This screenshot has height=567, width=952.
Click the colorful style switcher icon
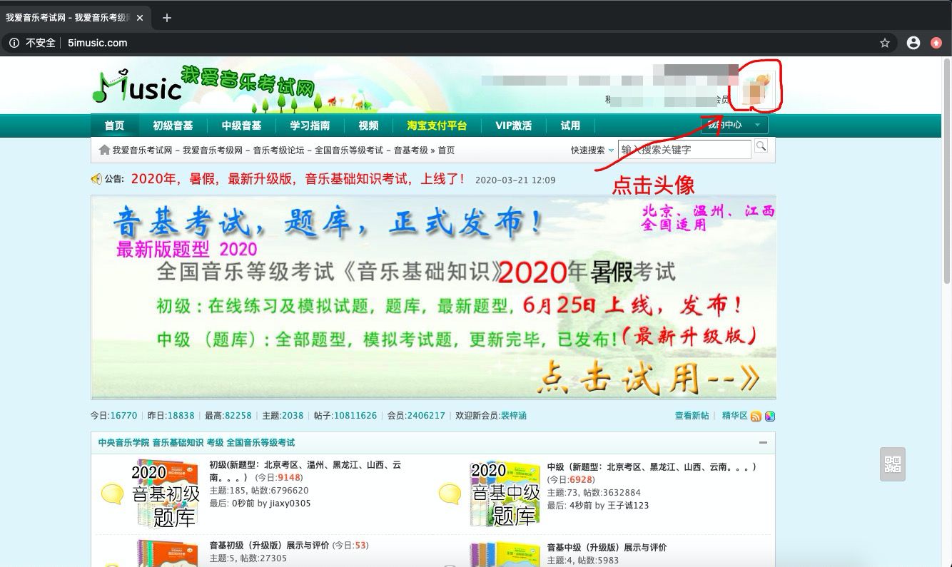(x=770, y=417)
